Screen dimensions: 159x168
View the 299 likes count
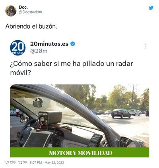[x=13, y=162]
